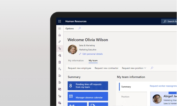This screenshot has width=177, height=106.
Task: Click the Marketing Executive title text
Action: 87,50
